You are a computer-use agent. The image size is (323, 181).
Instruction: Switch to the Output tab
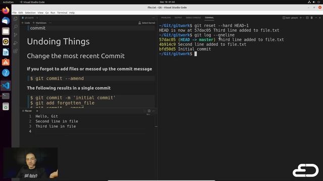pyautogui.click(x=178, y=18)
